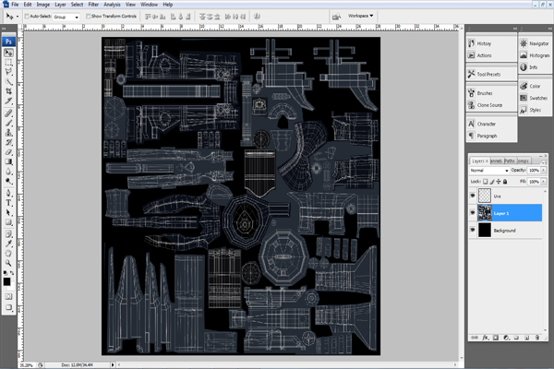Open the Filter menu
The width and height of the screenshot is (554, 369).
tap(93, 5)
